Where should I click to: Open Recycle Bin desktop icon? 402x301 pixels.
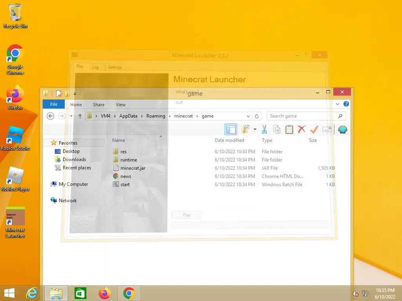[15, 16]
